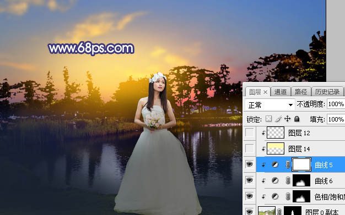Click 曲线 5 curves adjustment icon
The width and height of the screenshot is (345, 215).
point(275,164)
